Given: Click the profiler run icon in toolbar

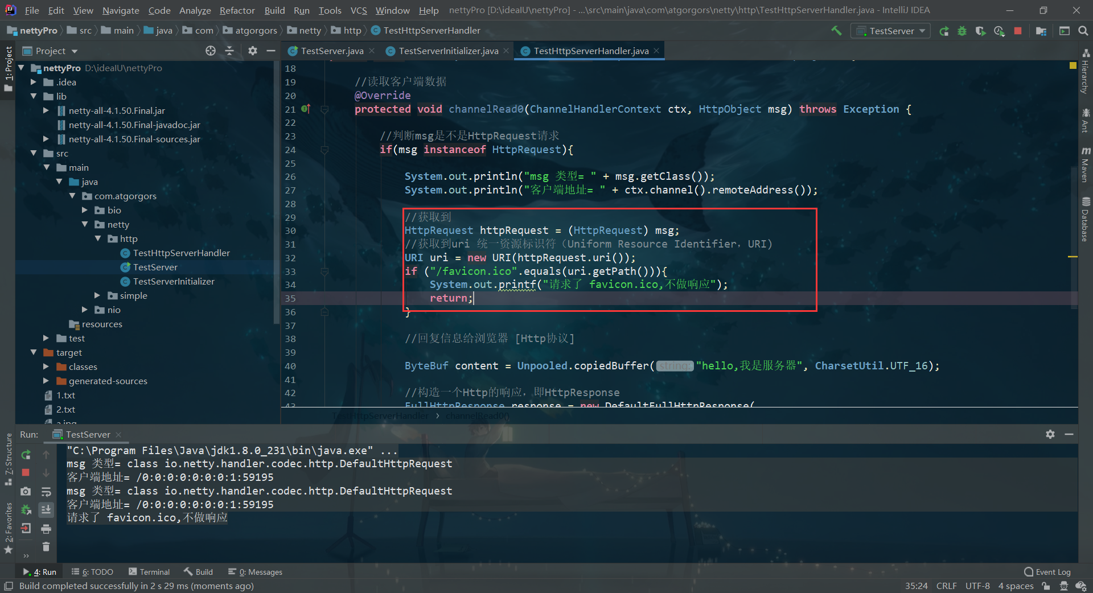Looking at the screenshot, I should [x=999, y=31].
